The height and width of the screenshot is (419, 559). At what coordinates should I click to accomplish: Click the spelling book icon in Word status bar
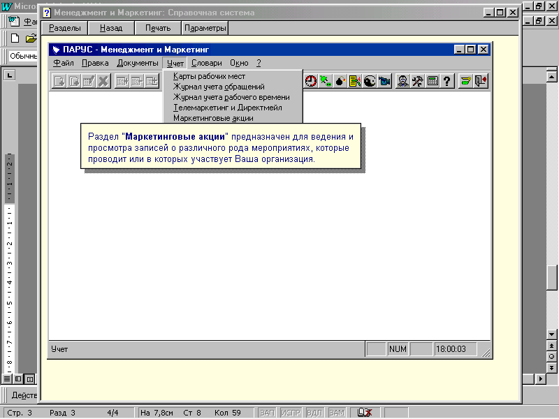[x=365, y=413]
